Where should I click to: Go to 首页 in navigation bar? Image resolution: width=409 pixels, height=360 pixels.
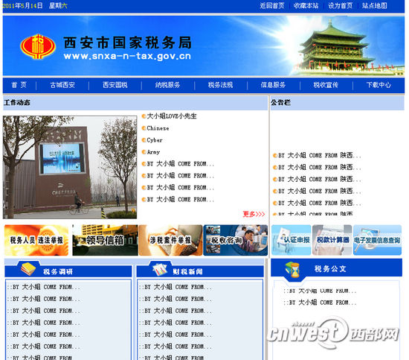pyautogui.click(x=19, y=85)
